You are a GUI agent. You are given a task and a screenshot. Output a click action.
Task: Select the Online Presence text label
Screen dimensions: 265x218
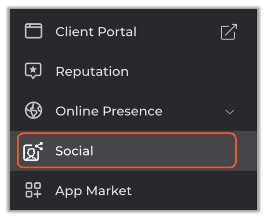click(x=109, y=111)
